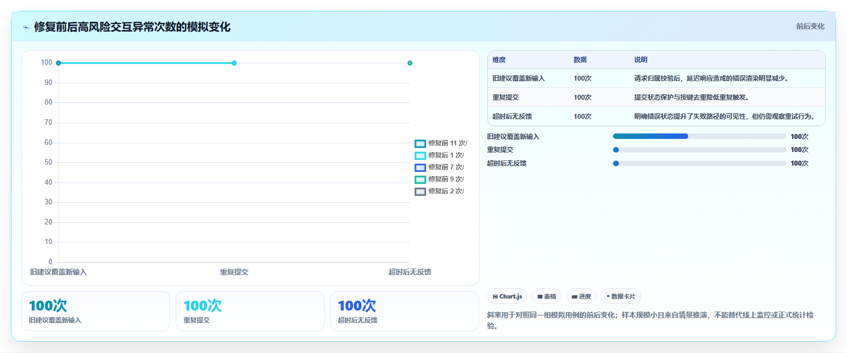The height and width of the screenshot is (353, 847).
Task: Click the 重复提交 x-axis label on chart
Action: tap(234, 272)
